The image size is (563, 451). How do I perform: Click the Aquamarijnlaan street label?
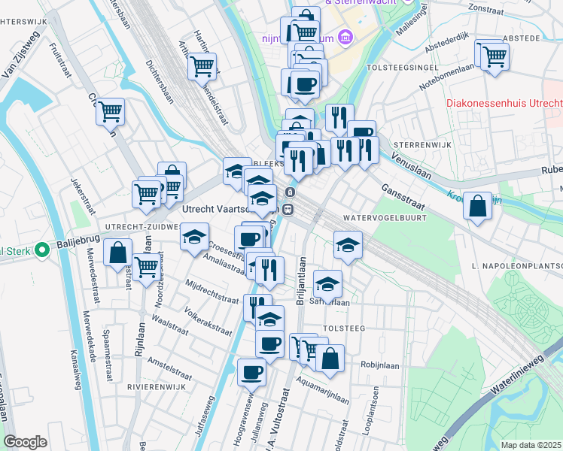[x=322, y=390]
